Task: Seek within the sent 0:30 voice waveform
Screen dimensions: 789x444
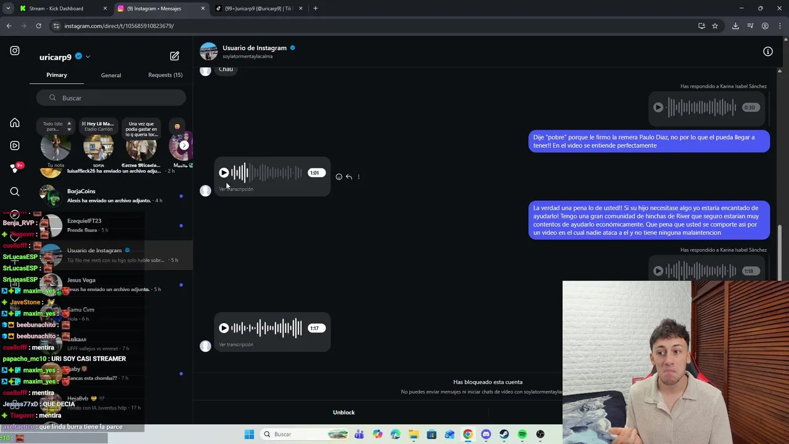Action: 702,107
